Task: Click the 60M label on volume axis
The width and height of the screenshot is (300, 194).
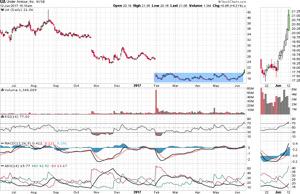Action: click(250, 89)
